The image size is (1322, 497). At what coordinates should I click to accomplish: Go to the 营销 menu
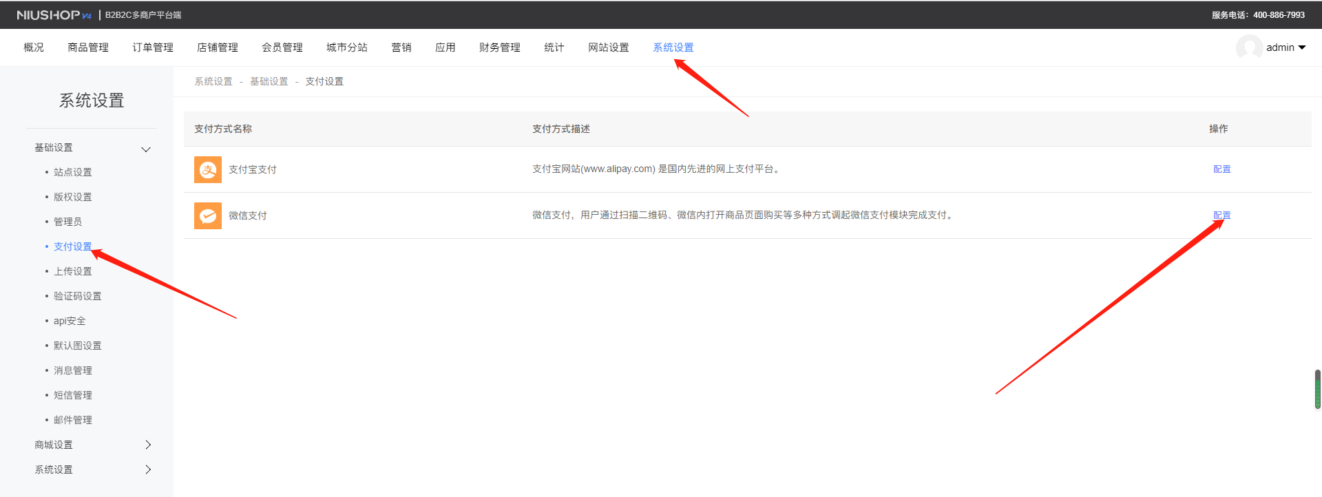tap(401, 47)
